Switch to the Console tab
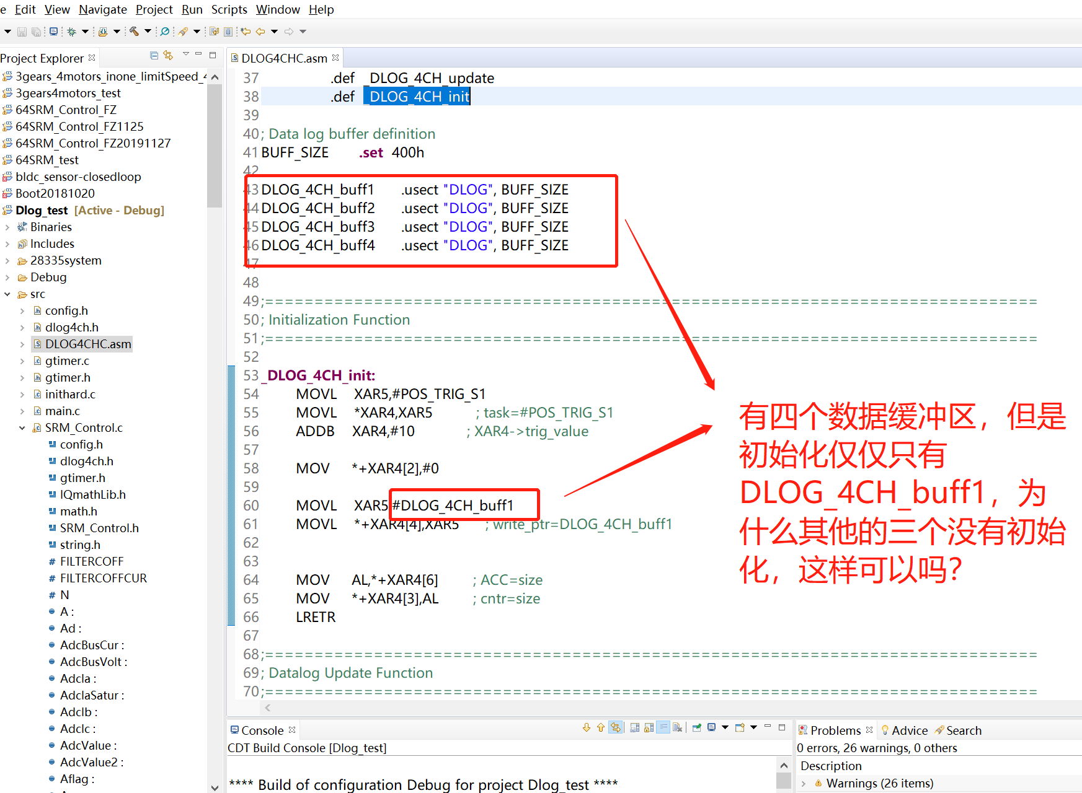1082x793 pixels. (x=263, y=730)
